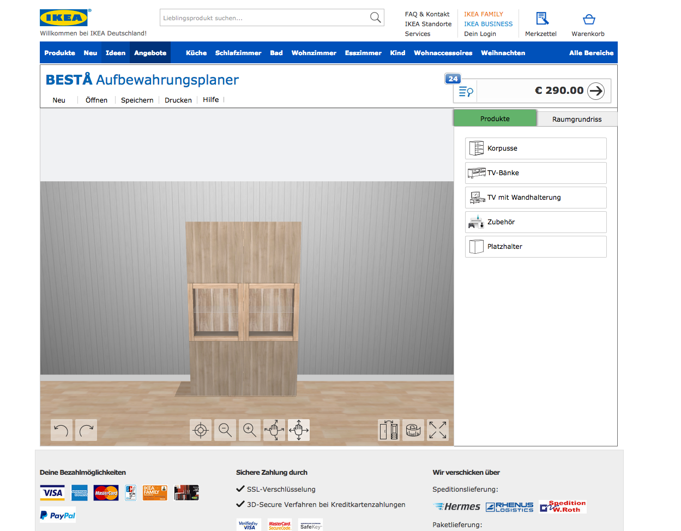Click the Spedition W.Roth logo
This screenshot has height=531, width=681.
pos(563,506)
